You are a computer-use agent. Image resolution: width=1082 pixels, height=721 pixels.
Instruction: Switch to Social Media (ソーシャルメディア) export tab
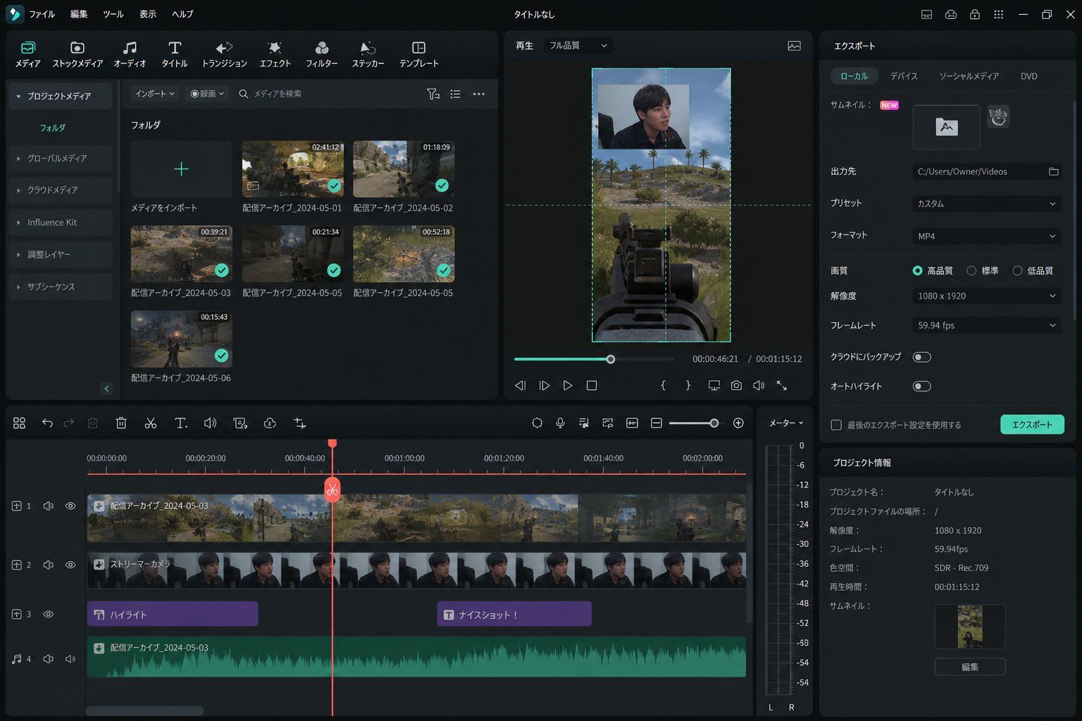click(969, 76)
